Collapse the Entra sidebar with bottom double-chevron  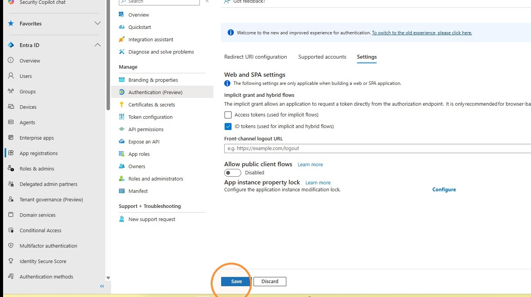click(x=102, y=286)
